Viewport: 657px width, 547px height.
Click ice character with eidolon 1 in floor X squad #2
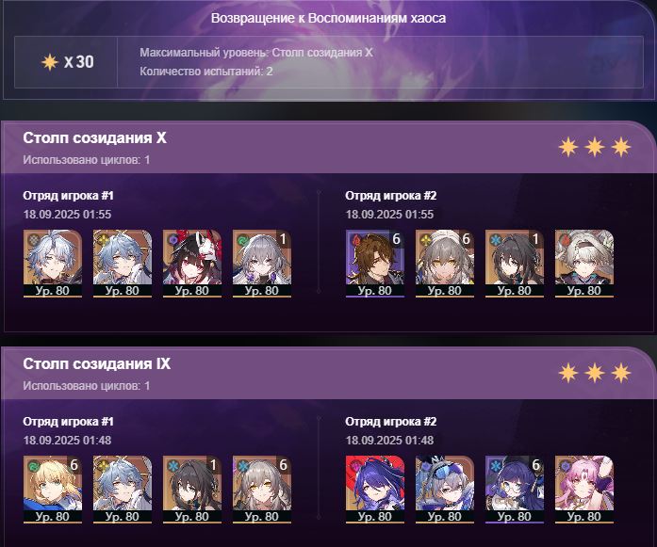coord(515,264)
